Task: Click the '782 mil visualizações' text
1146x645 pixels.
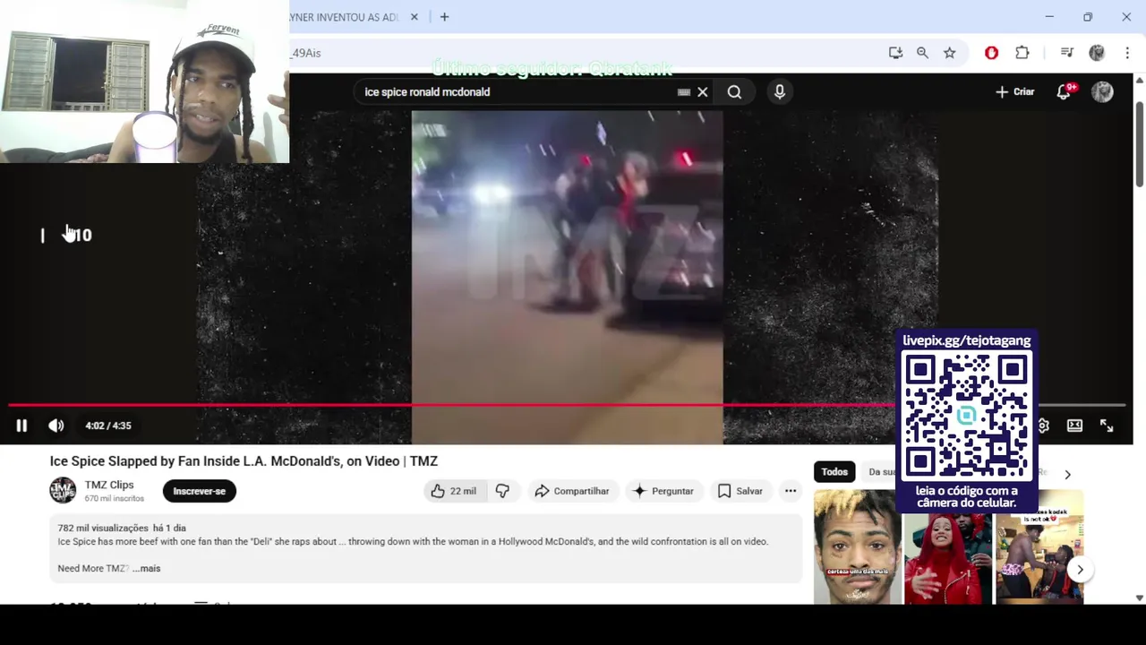Action: click(103, 528)
